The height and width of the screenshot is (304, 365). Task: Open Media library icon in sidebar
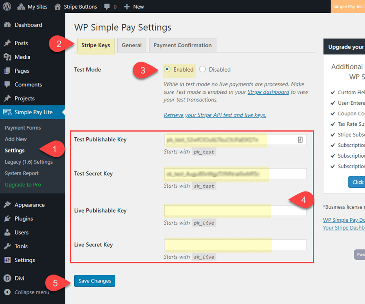tap(7, 57)
